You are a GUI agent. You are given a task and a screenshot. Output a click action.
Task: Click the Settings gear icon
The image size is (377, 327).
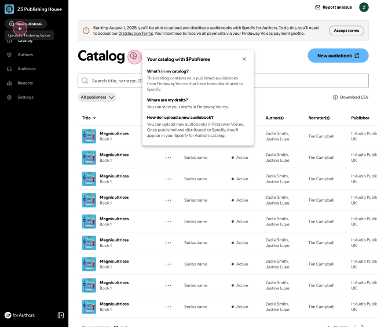(9, 97)
